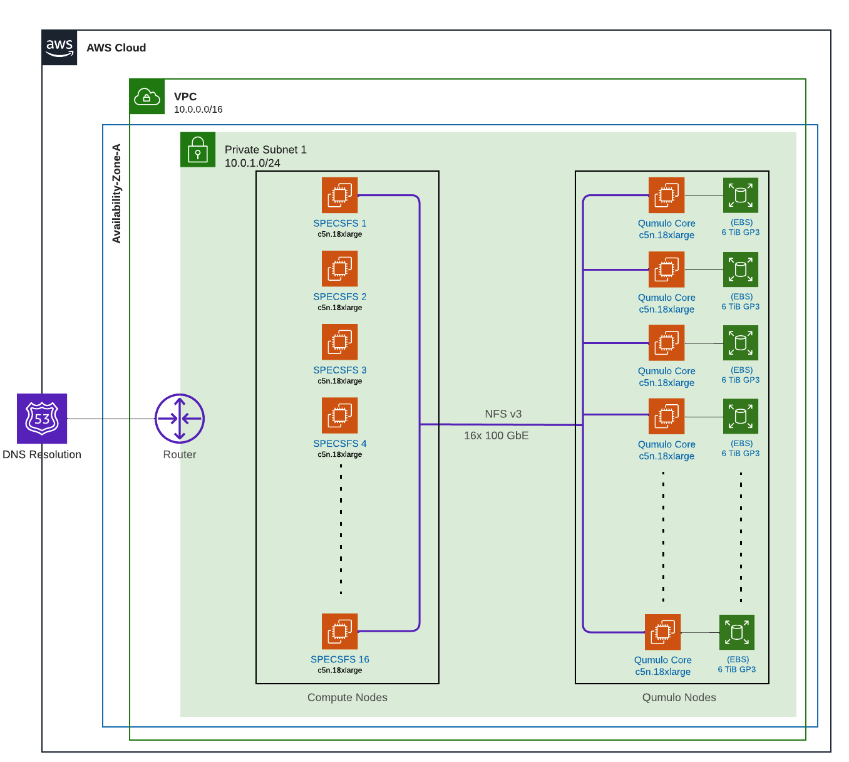Select the SPECSFS 3 instance icon
This screenshot has width=849, height=762.
[339, 342]
